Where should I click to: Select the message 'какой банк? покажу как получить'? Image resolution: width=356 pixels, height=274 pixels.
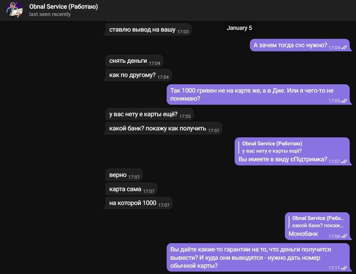157,128
